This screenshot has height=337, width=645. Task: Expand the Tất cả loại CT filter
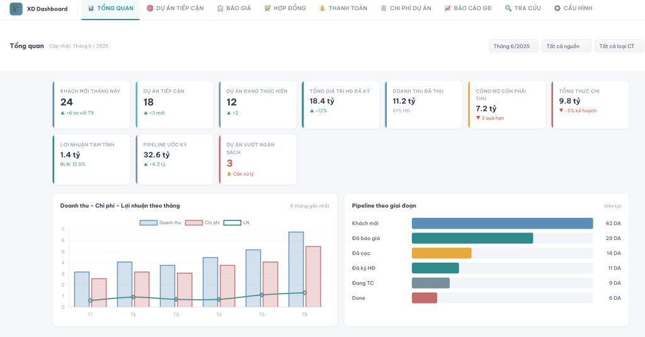619,46
